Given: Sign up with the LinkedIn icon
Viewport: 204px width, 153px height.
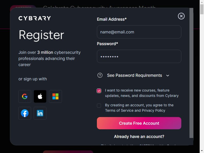Looking at the screenshot, I should 40,113.
